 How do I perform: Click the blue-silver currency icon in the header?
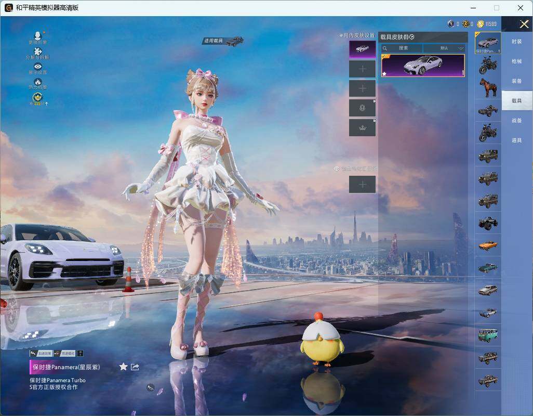pyautogui.click(x=451, y=24)
